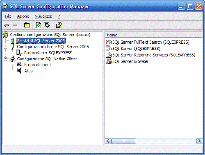
Task: Click the grayed forward arrow in the toolbar
Action: tap(15, 25)
